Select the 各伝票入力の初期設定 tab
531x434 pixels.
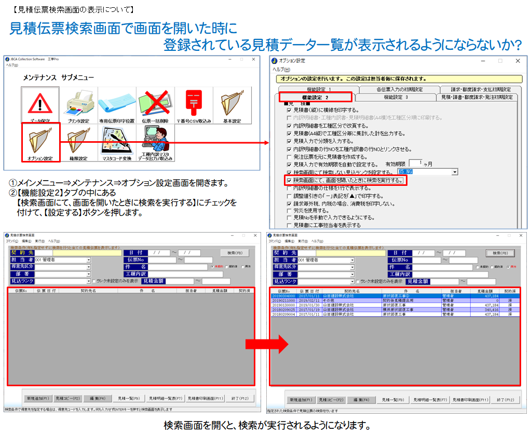point(398,89)
